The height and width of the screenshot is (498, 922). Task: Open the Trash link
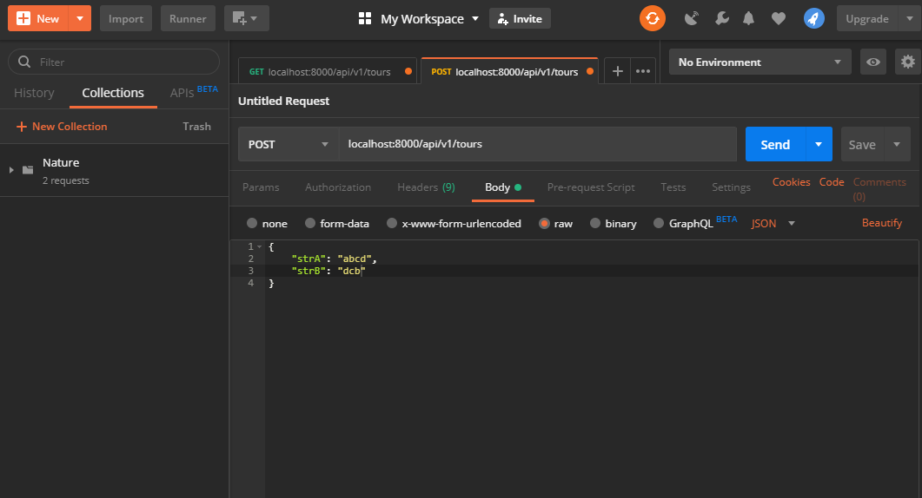coord(196,127)
